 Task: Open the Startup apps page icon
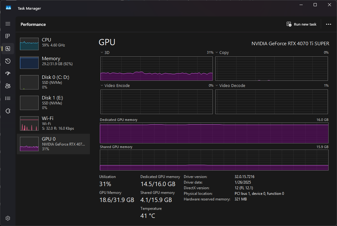click(8, 73)
